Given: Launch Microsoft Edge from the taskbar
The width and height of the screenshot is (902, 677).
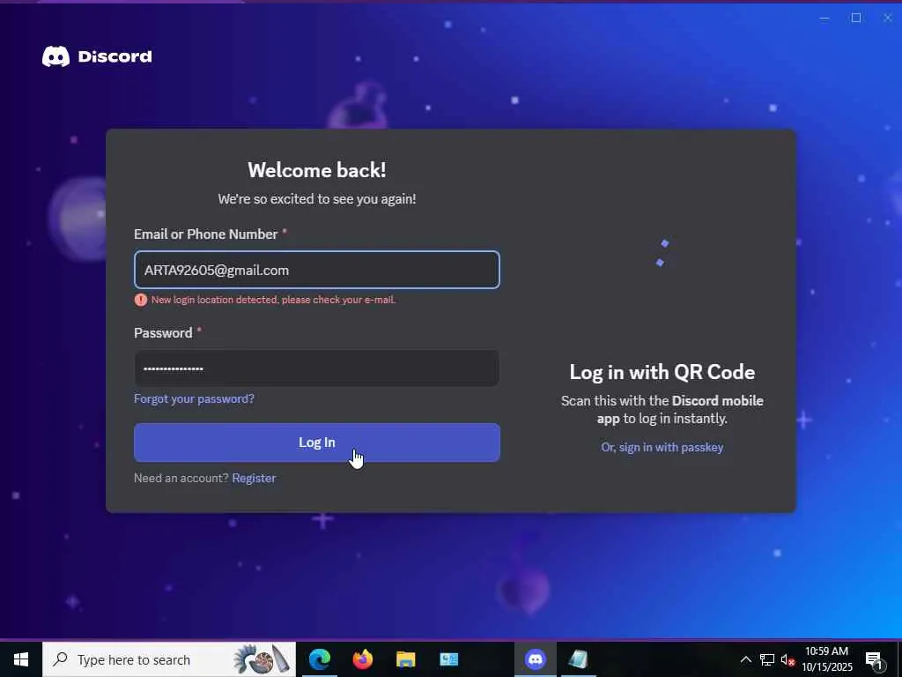Looking at the screenshot, I should pyautogui.click(x=320, y=659).
